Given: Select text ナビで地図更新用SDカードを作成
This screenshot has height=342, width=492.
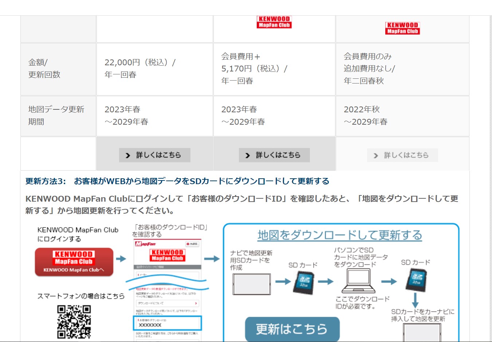Looking at the screenshot, I should coord(251,260).
